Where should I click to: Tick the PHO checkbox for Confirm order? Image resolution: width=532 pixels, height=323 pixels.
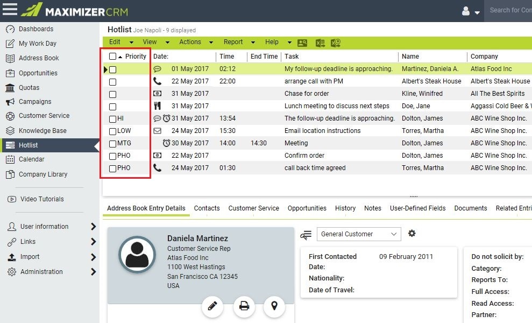[112, 156]
